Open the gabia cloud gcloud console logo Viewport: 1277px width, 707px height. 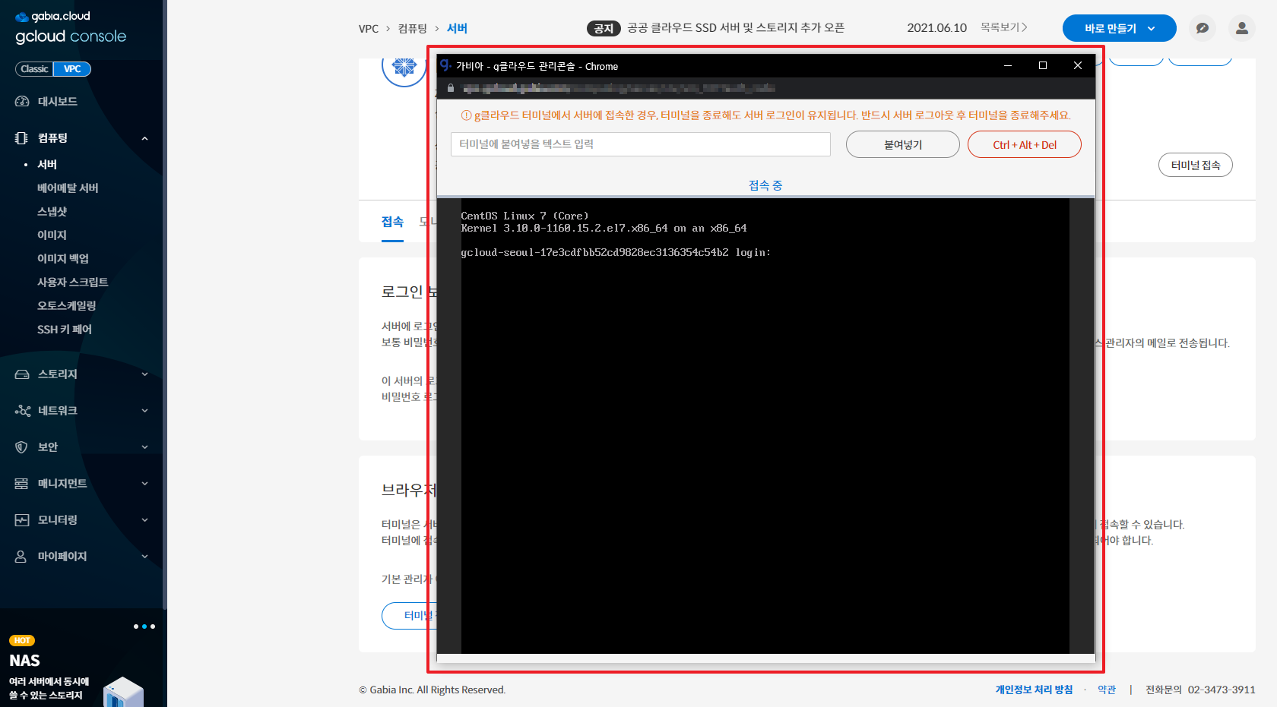(x=71, y=27)
